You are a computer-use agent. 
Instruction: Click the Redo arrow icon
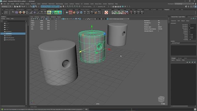[x=25, y=6]
